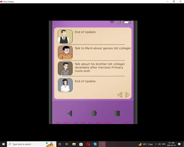Click the phone Wi-Fi status icon
Screen dimensions: 184x147
112,22
